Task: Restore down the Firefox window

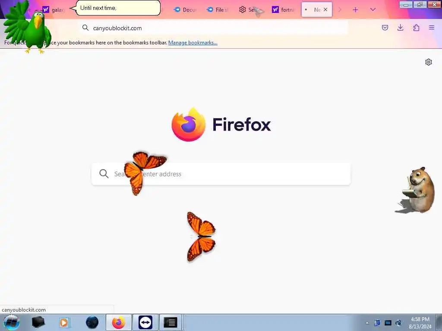Action: click(x=420, y=4)
